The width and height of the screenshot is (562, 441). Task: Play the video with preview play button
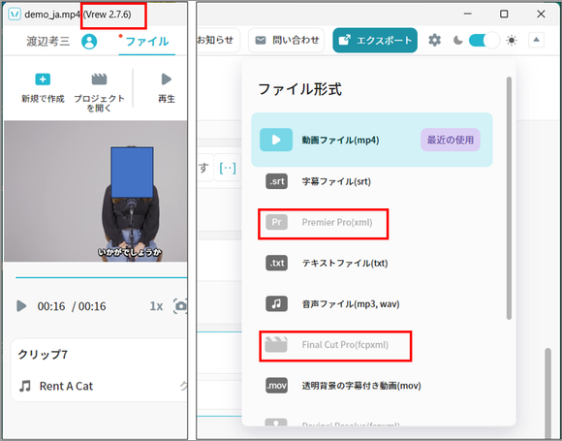21,306
